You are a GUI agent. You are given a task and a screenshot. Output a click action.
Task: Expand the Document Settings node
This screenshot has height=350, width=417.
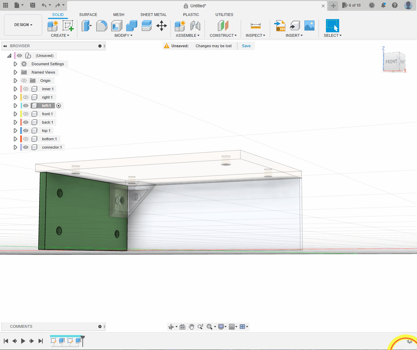tap(15, 64)
